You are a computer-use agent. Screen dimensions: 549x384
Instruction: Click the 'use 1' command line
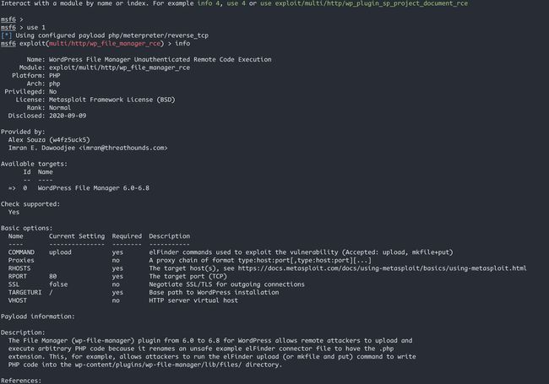[36, 27]
